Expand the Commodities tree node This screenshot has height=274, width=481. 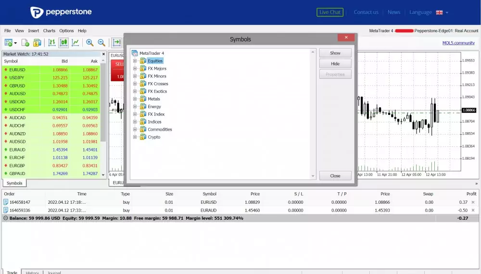[135, 129]
